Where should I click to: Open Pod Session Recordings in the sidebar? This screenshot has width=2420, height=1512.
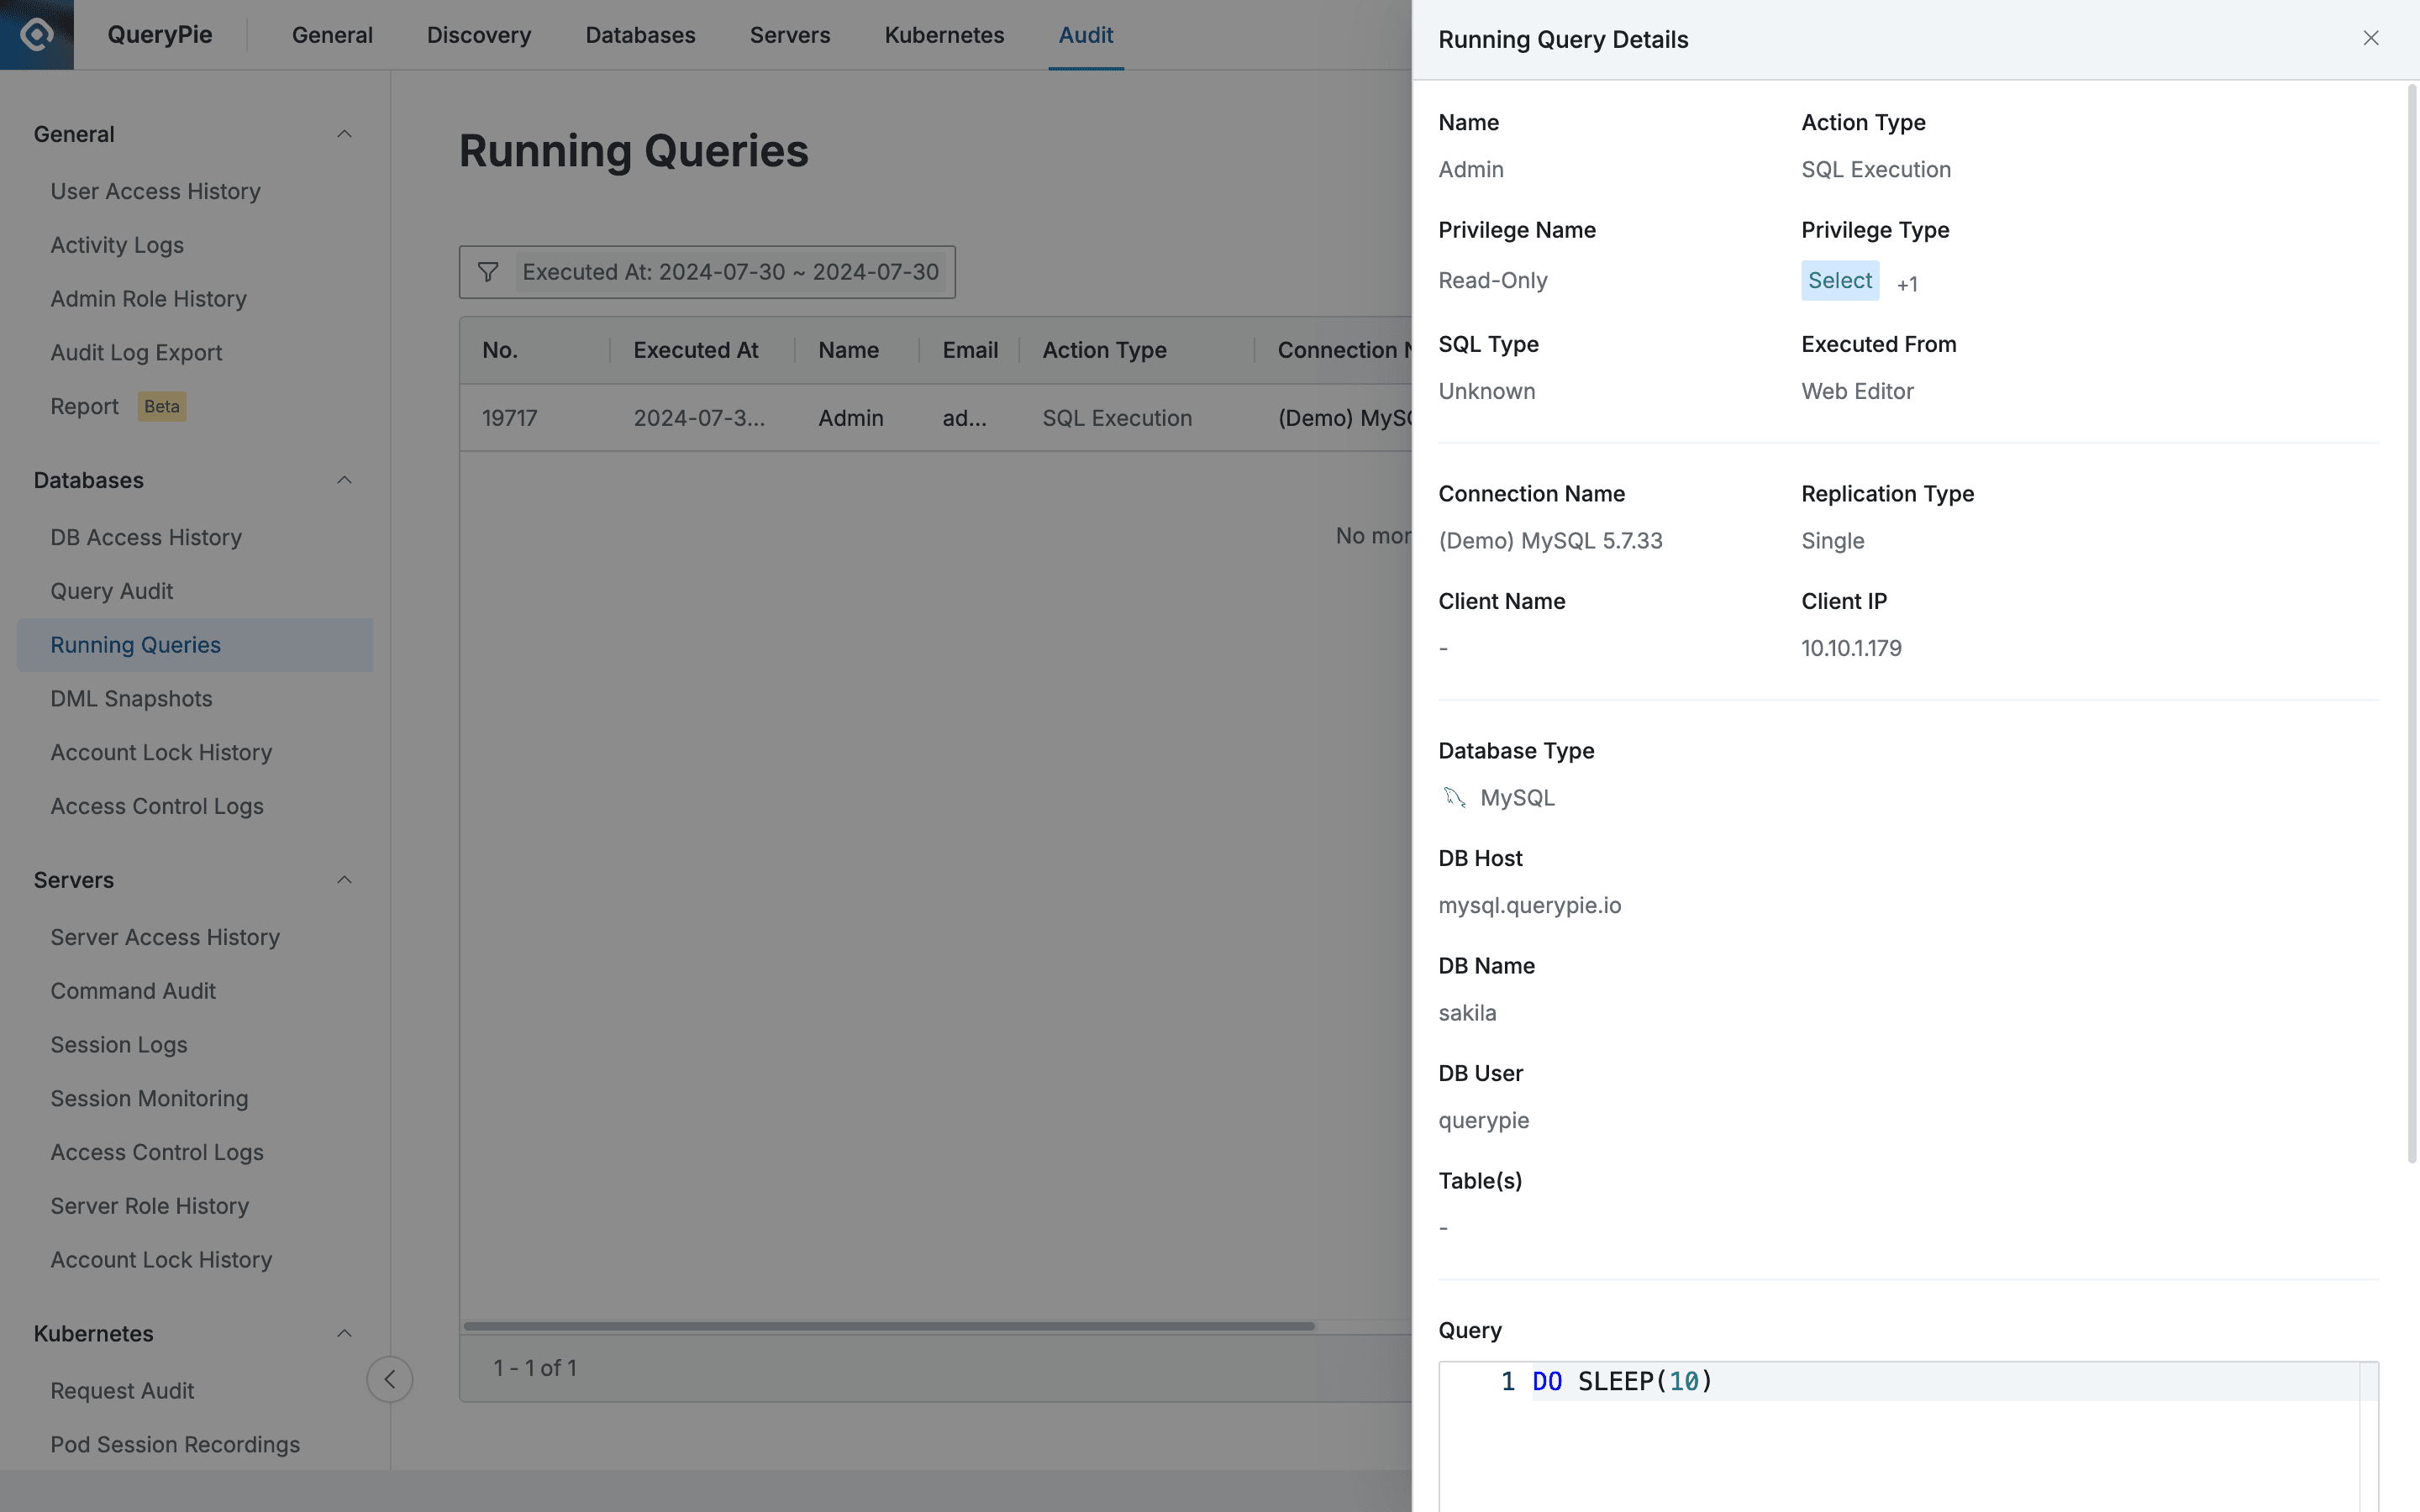coord(175,1444)
